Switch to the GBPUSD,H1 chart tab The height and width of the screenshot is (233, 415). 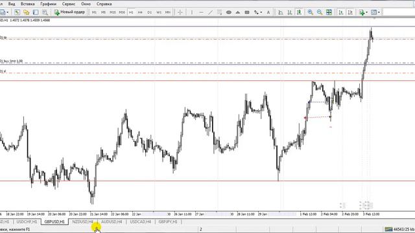point(54,221)
